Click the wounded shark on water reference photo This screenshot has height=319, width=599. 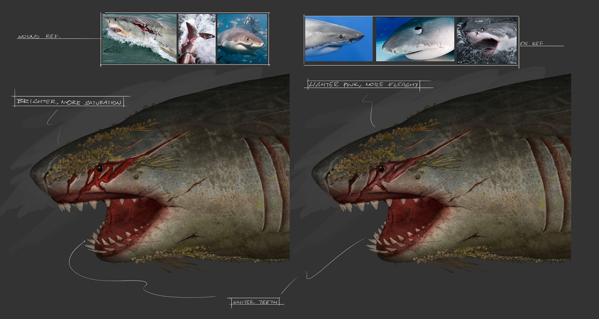pos(139,39)
